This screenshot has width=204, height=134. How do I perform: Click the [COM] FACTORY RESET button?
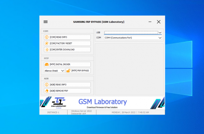[67, 43]
